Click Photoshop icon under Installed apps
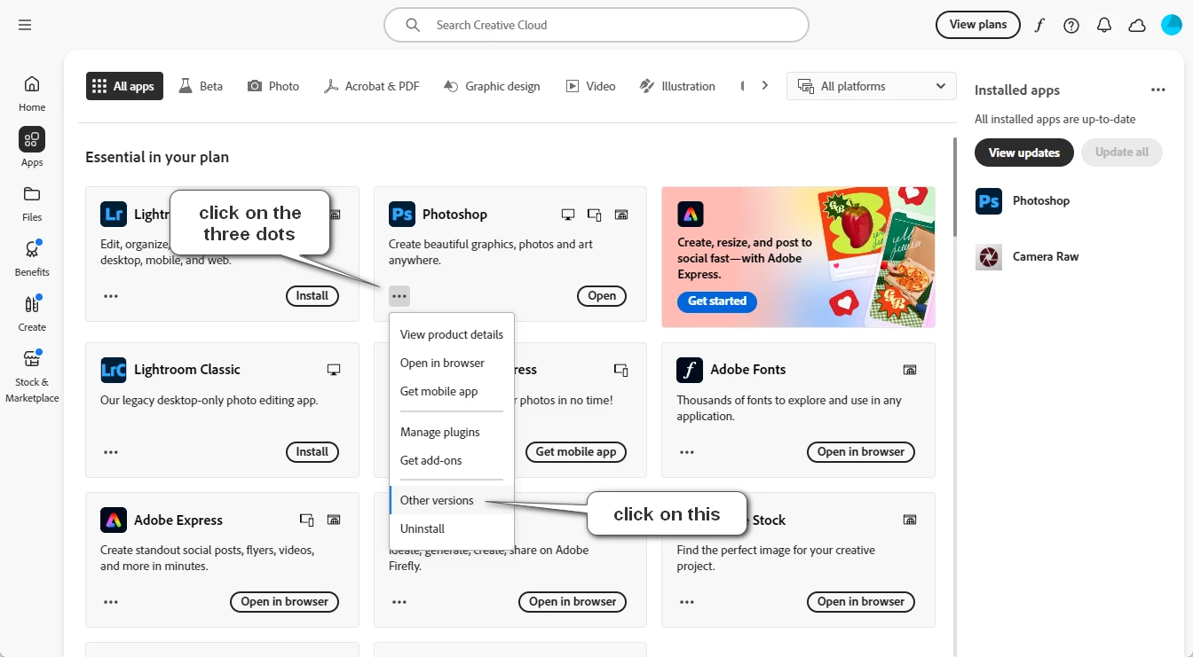Viewport: 1193px width, 657px height. coord(989,201)
